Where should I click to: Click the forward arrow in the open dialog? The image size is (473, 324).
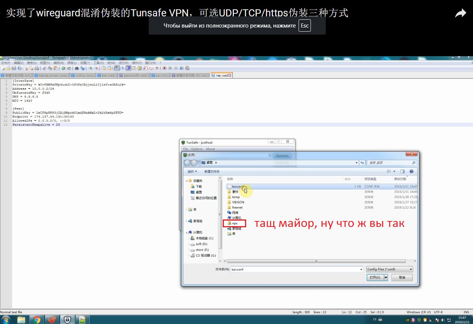pyautogui.click(x=194, y=163)
